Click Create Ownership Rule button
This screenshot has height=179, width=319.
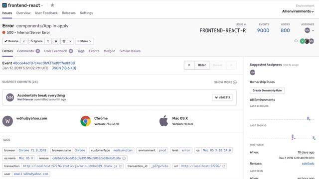pyautogui.click(x=267, y=90)
